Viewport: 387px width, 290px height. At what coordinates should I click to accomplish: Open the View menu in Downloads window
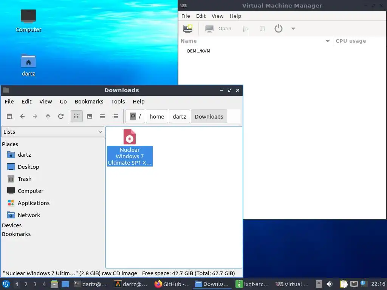(46, 102)
